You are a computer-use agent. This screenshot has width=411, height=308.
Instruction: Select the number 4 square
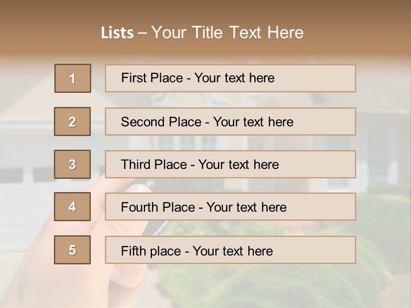click(x=72, y=207)
